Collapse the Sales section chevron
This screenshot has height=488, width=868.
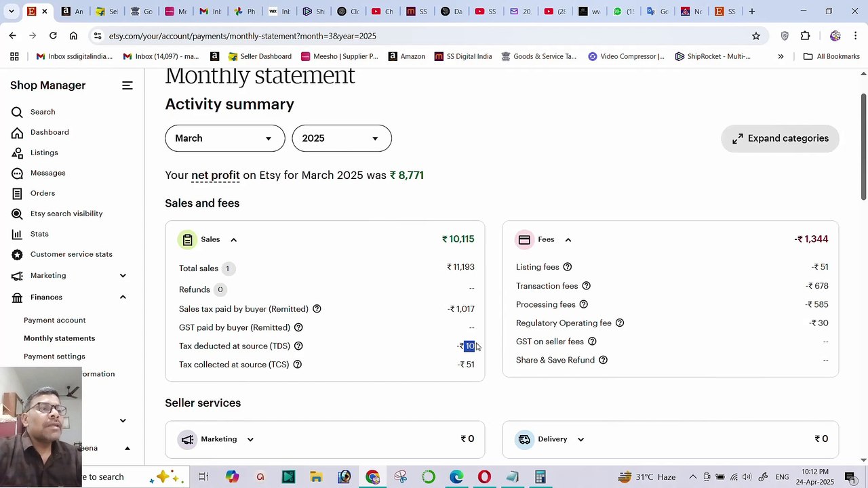pos(233,240)
